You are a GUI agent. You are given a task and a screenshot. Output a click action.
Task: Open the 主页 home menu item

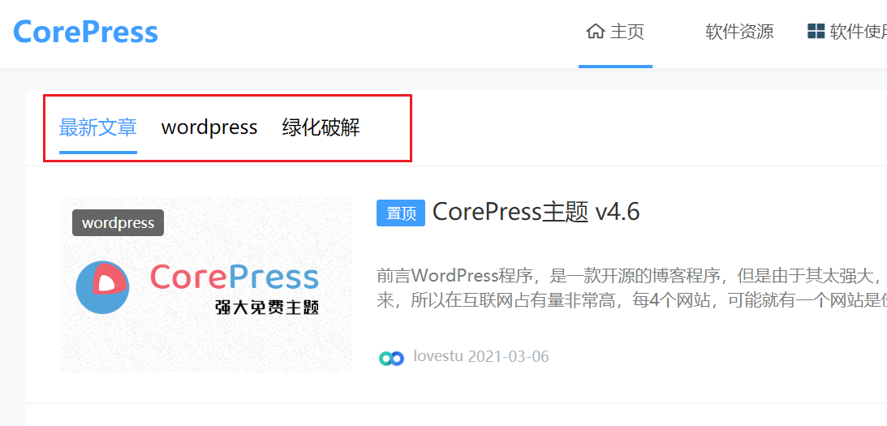(x=615, y=32)
